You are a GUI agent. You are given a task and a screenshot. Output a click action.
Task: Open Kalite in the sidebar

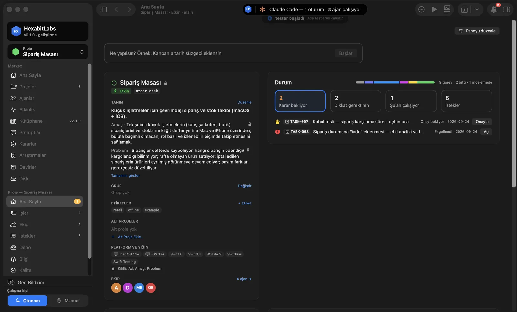[45, 270]
